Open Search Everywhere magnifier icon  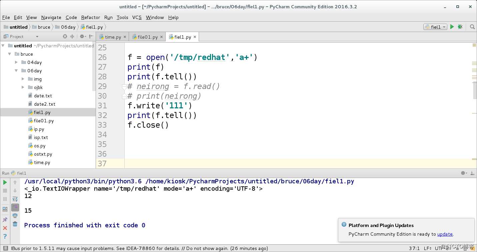[x=472, y=27]
